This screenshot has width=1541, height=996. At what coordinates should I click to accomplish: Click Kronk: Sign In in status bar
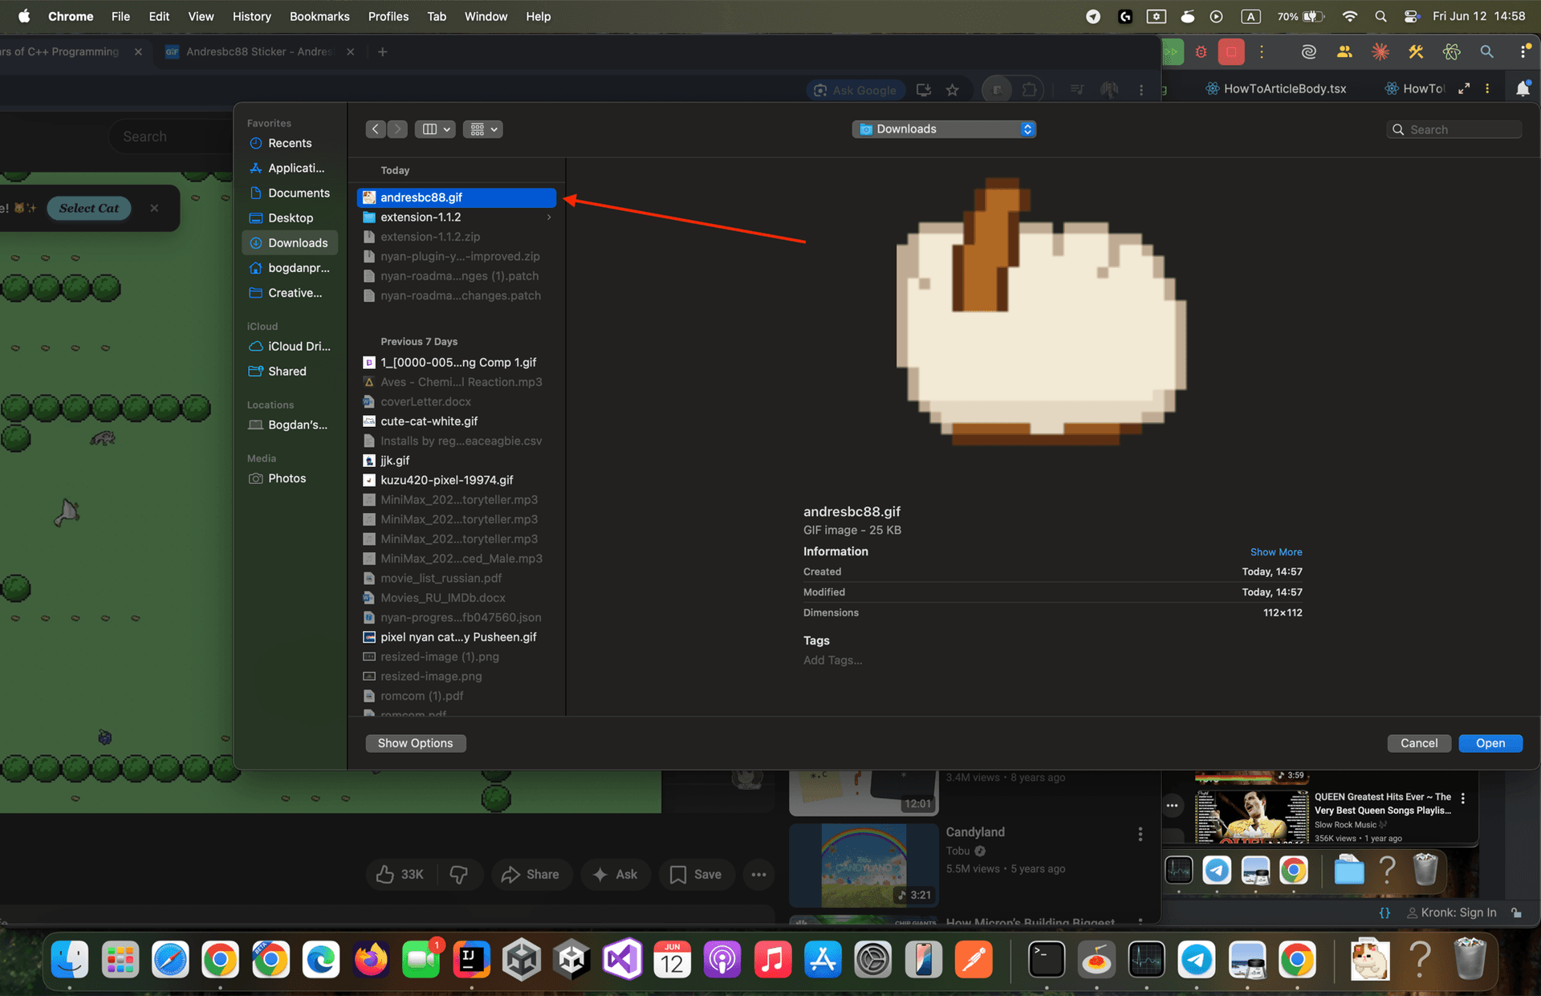[1451, 913]
